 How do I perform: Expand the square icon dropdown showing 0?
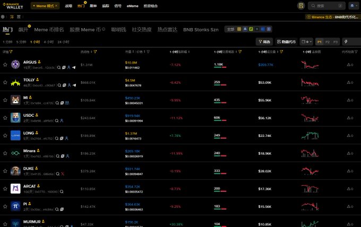306,41
